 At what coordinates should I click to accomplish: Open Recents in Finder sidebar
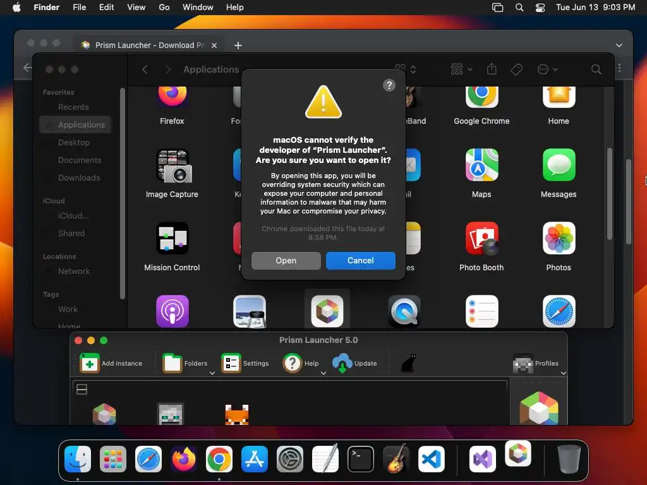tap(73, 107)
